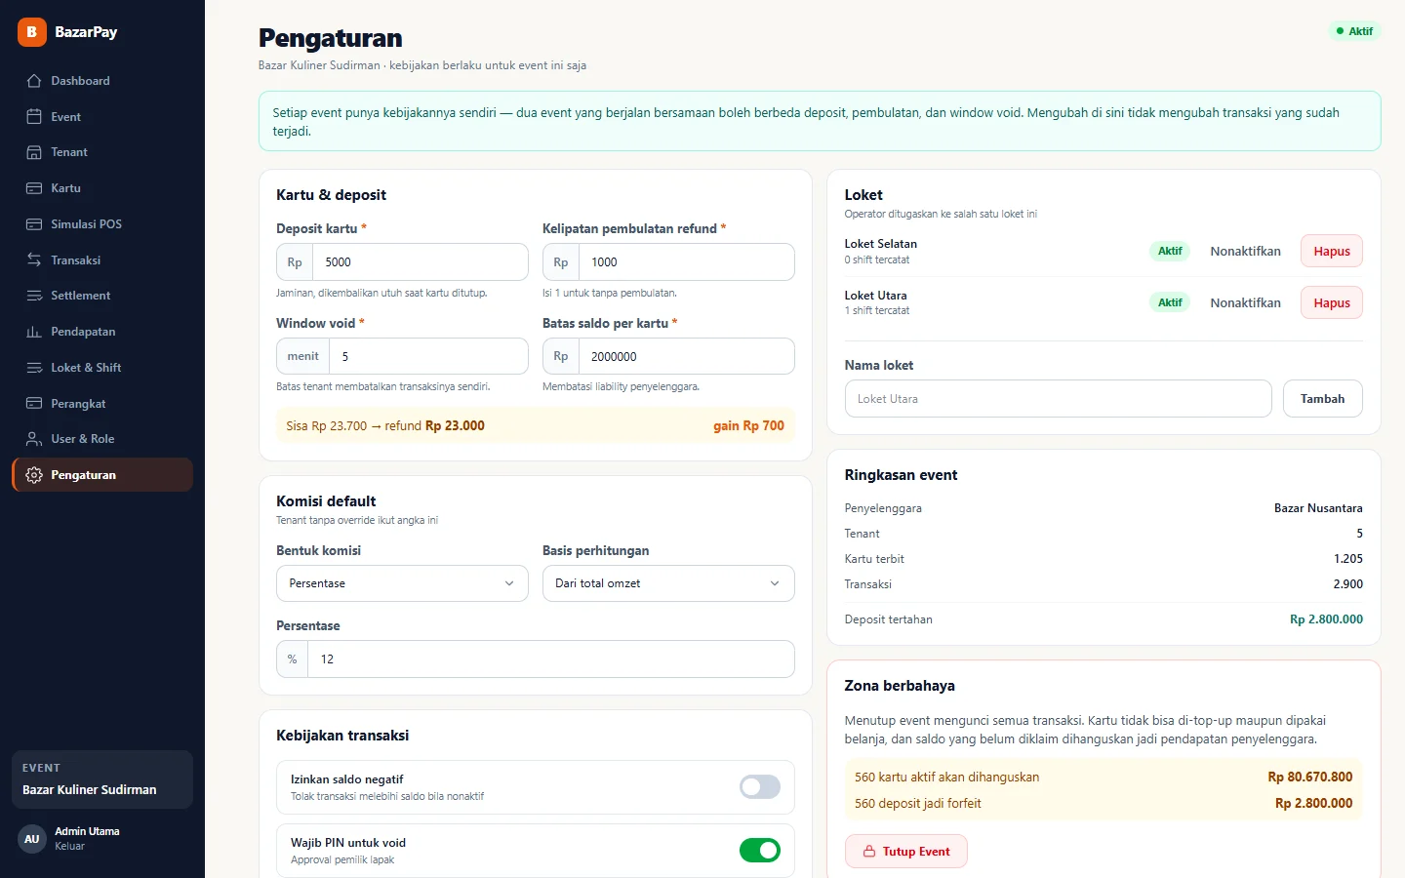
Task: Toggle Izinkan saldo negatif switch
Action: tap(760, 787)
